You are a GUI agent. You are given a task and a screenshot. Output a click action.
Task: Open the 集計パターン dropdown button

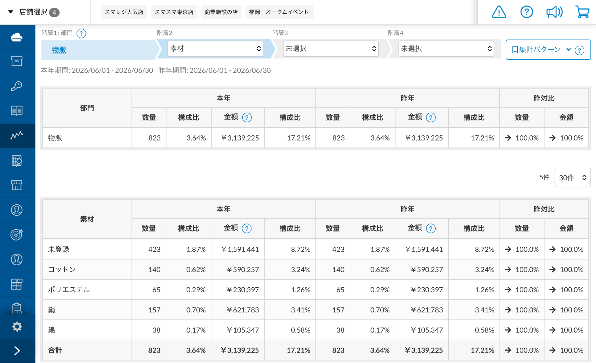[x=548, y=50]
